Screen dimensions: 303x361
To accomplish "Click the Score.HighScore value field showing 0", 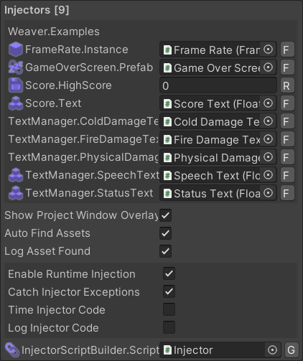I will coord(218,85).
